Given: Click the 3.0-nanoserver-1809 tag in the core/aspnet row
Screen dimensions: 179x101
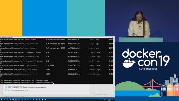Looking at the screenshot, I should click(55, 39).
